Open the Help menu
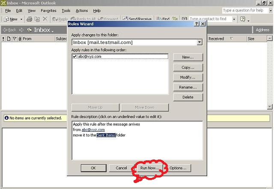 click(x=97, y=11)
